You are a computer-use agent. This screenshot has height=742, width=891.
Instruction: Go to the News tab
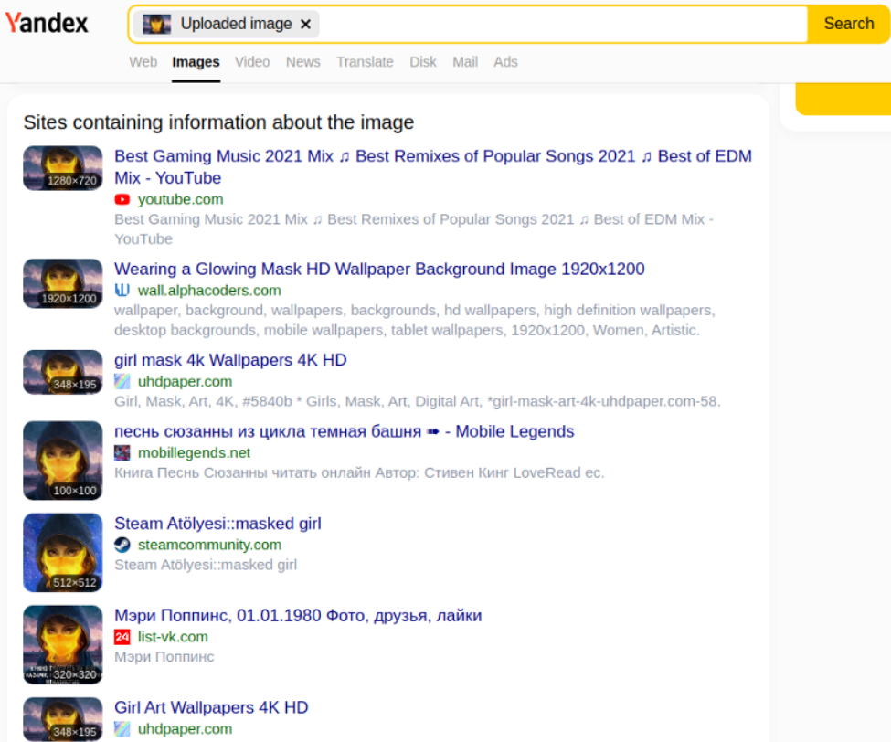(302, 62)
